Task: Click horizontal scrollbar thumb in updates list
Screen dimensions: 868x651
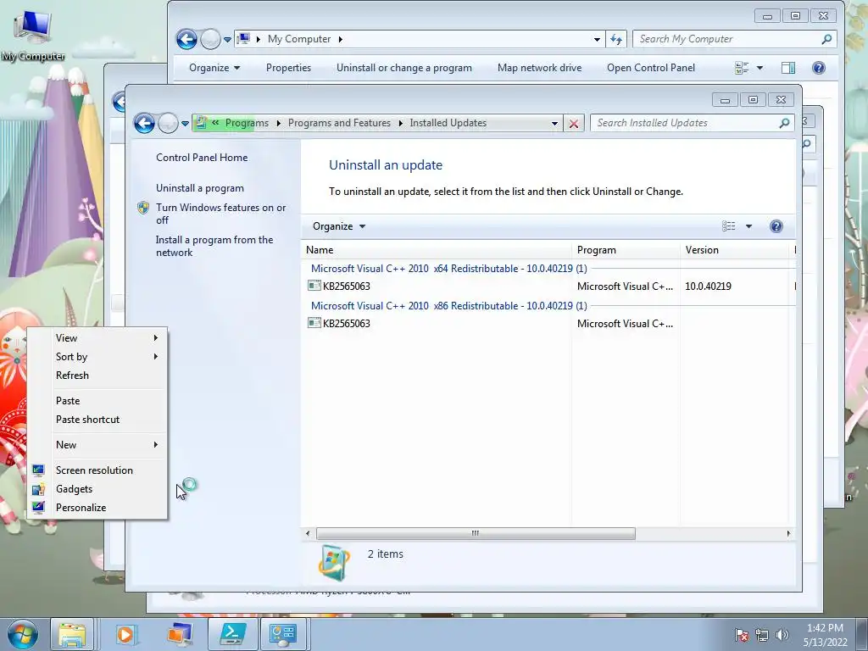Action: coord(476,534)
